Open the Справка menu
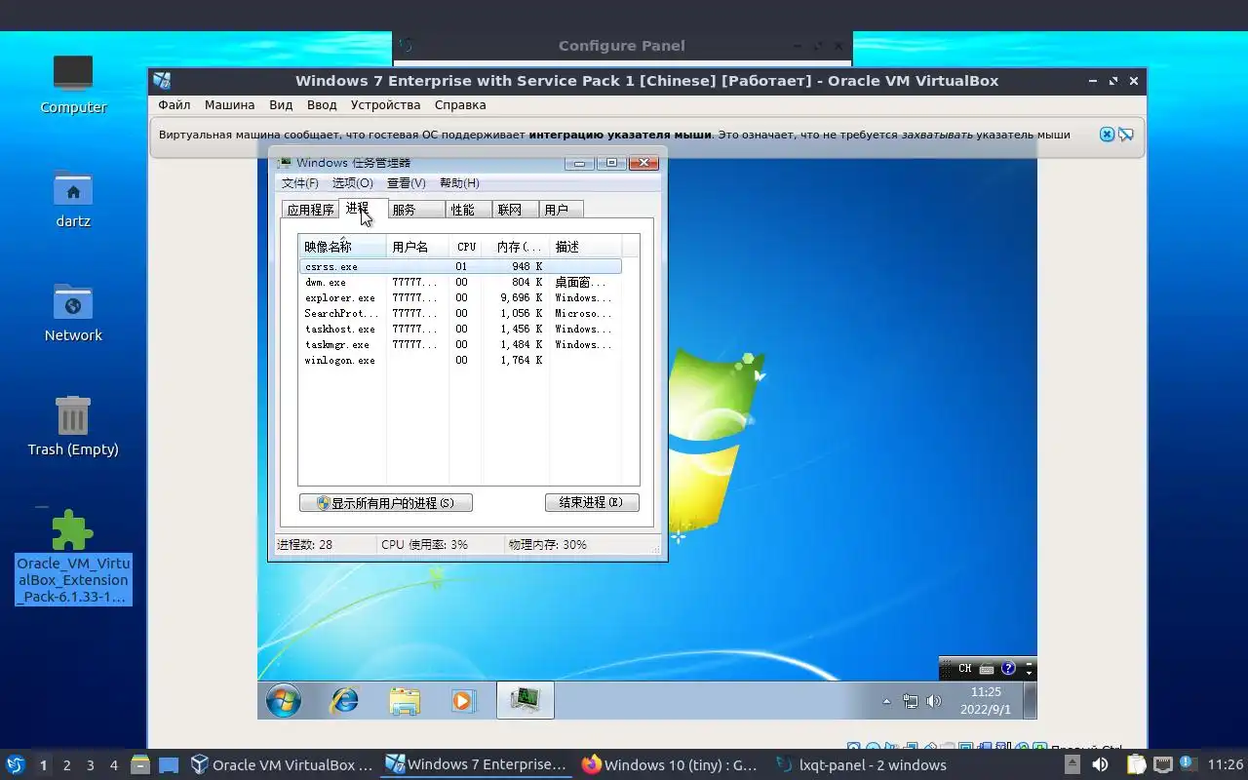Image resolution: width=1248 pixels, height=780 pixels. pos(460,104)
